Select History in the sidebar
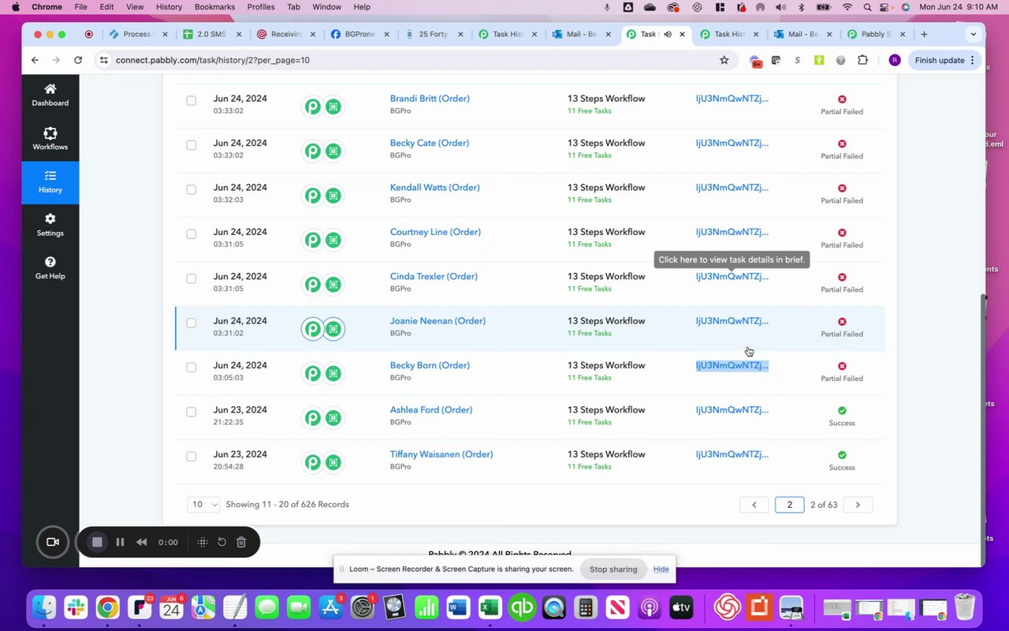Screen dimensions: 1009x631 50,182
